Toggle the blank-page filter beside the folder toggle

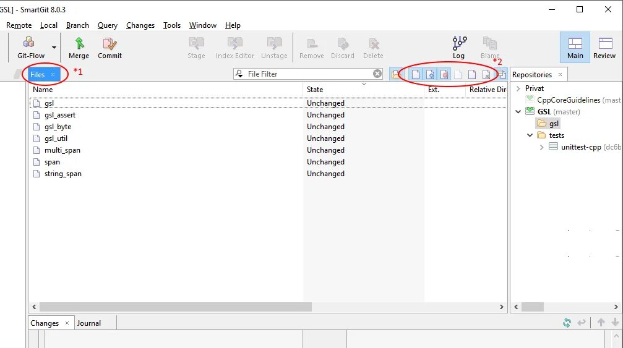pyautogui.click(x=416, y=74)
